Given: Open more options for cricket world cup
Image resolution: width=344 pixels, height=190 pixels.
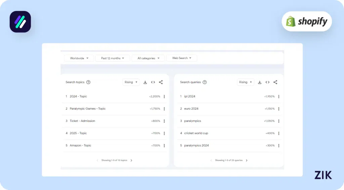Looking at the screenshot, I should [278, 133].
